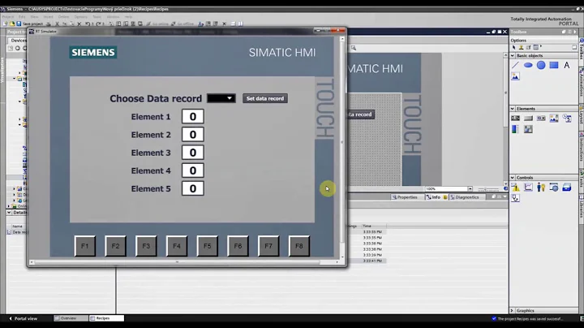Click the simulator horizontal scrollbar
584x328 pixels.
coord(184,262)
